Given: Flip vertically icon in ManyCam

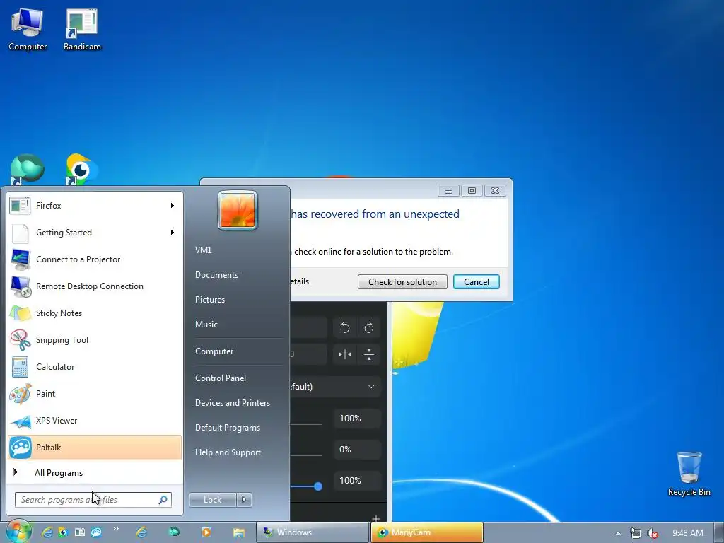Looking at the screenshot, I should pos(368,355).
